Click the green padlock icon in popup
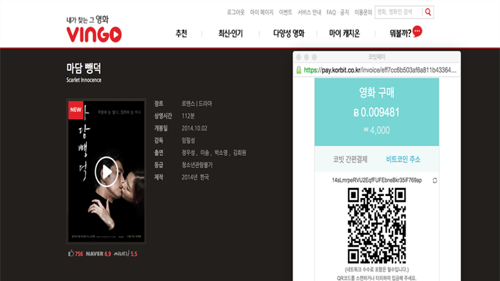The width and height of the screenshot is (500, 281). tap(299, 70)
